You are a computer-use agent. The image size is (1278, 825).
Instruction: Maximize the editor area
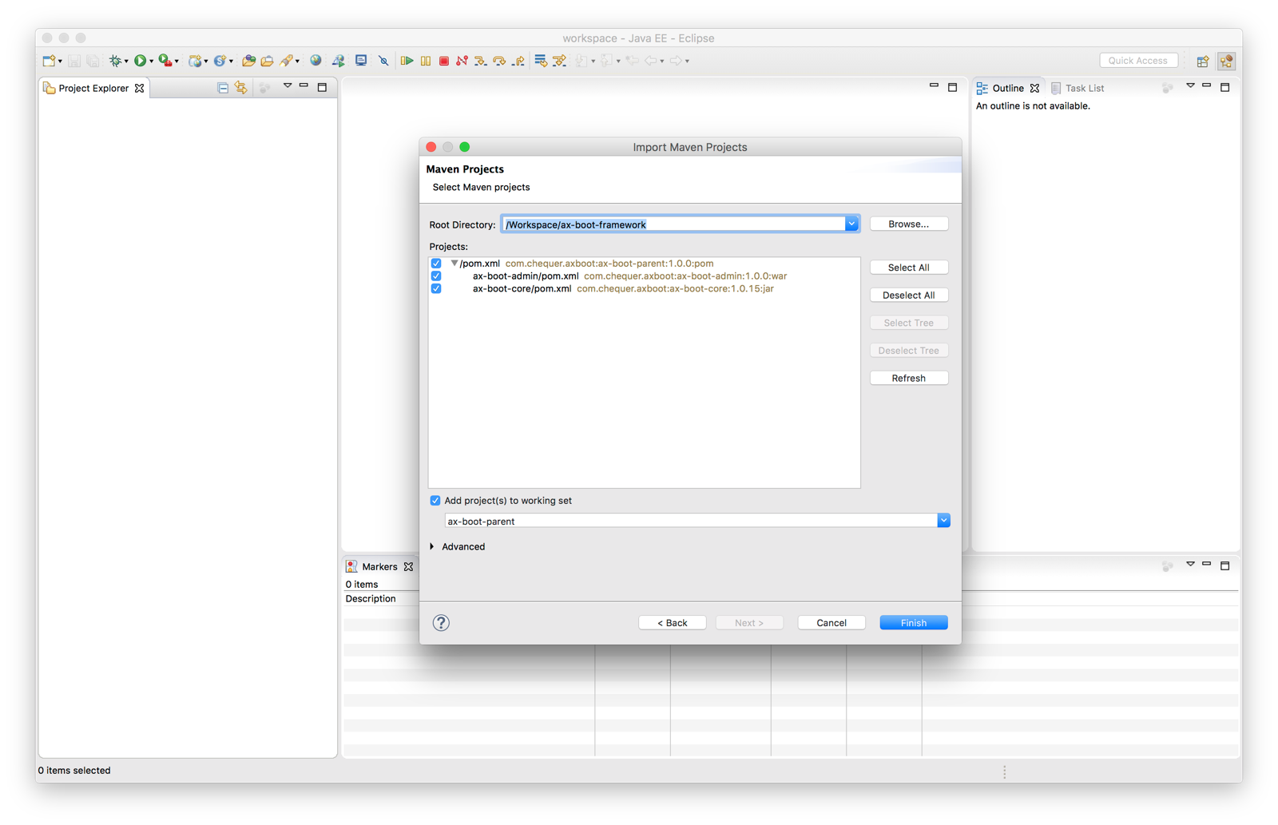952,87
